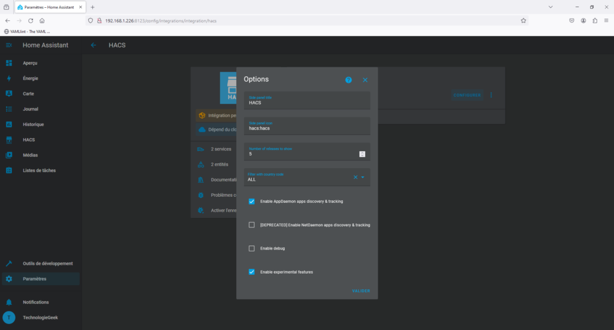Open the Firefox application menu
This screenshot has width=614, height=330.
pos(606,21)
